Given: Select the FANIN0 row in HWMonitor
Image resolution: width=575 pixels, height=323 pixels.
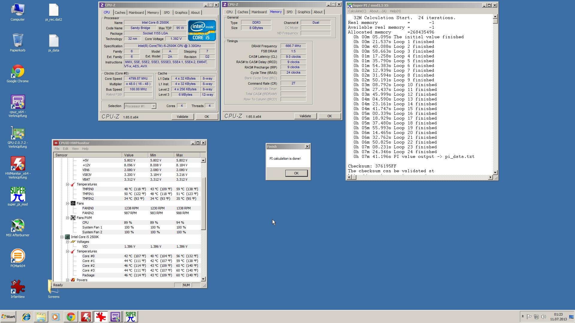Looking at the screenshot, I should click(127, 208).
